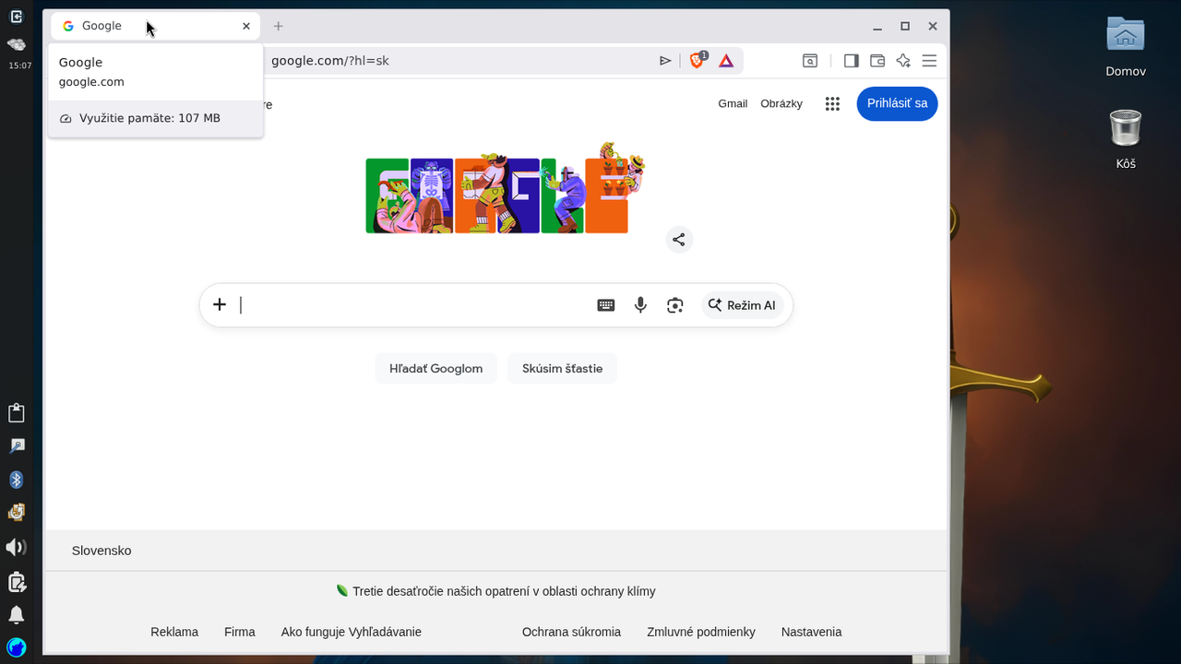The width and height of the screenshot is (1181, 664).
Task: Open the Obrázky images link
Action: [x=781, y=103]
